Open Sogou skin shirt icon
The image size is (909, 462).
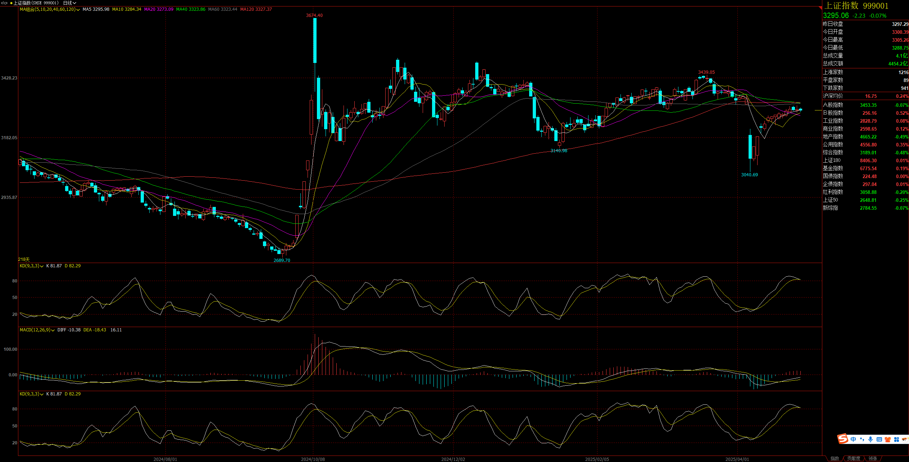click(888, 439)
